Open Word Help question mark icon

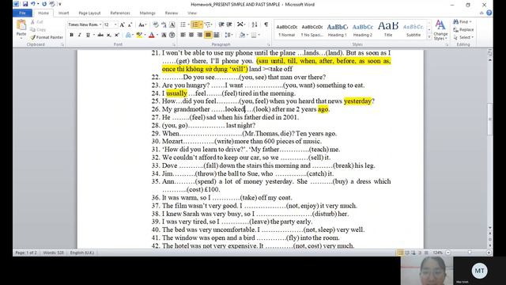click(x=489, y=13)
